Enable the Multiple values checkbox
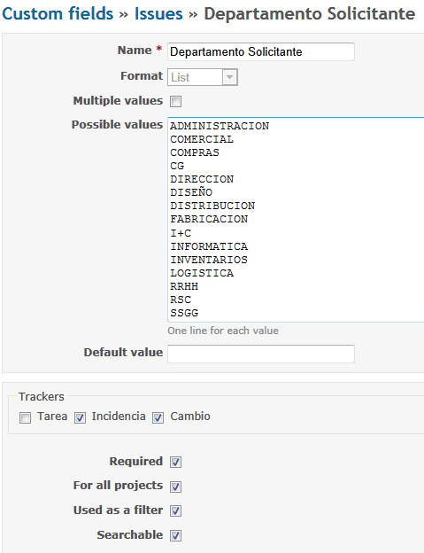The height and width of the screenshot is (553, 424). [x=176, y=102]
